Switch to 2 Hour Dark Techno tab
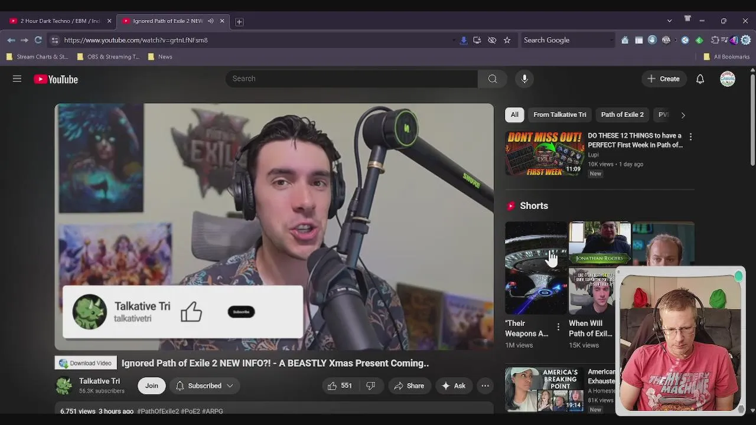The height and width of the screenshot is (425, 756). [x=59, y=21]
